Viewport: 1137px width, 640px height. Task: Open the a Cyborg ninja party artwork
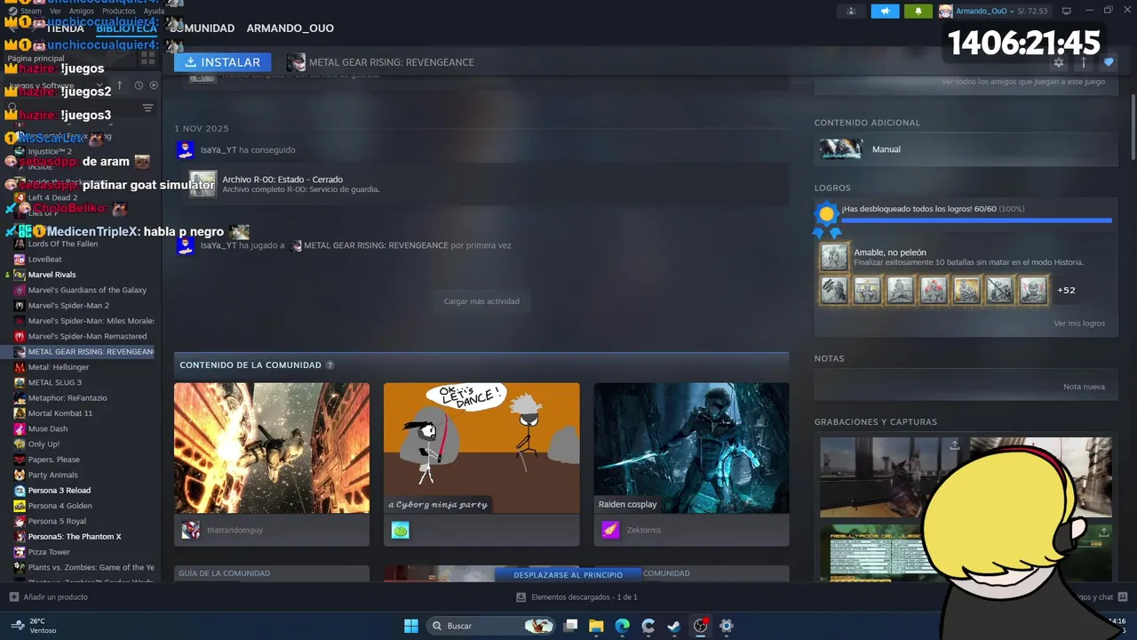pyautogui.click(x=481, y=448)
